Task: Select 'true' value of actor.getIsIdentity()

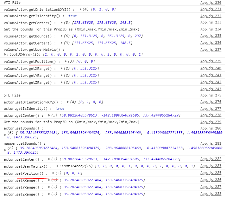Action: pos(60,109)
